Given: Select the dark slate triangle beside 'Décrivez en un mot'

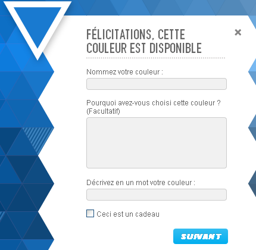Looking at the screenshot, I should 252,184.
